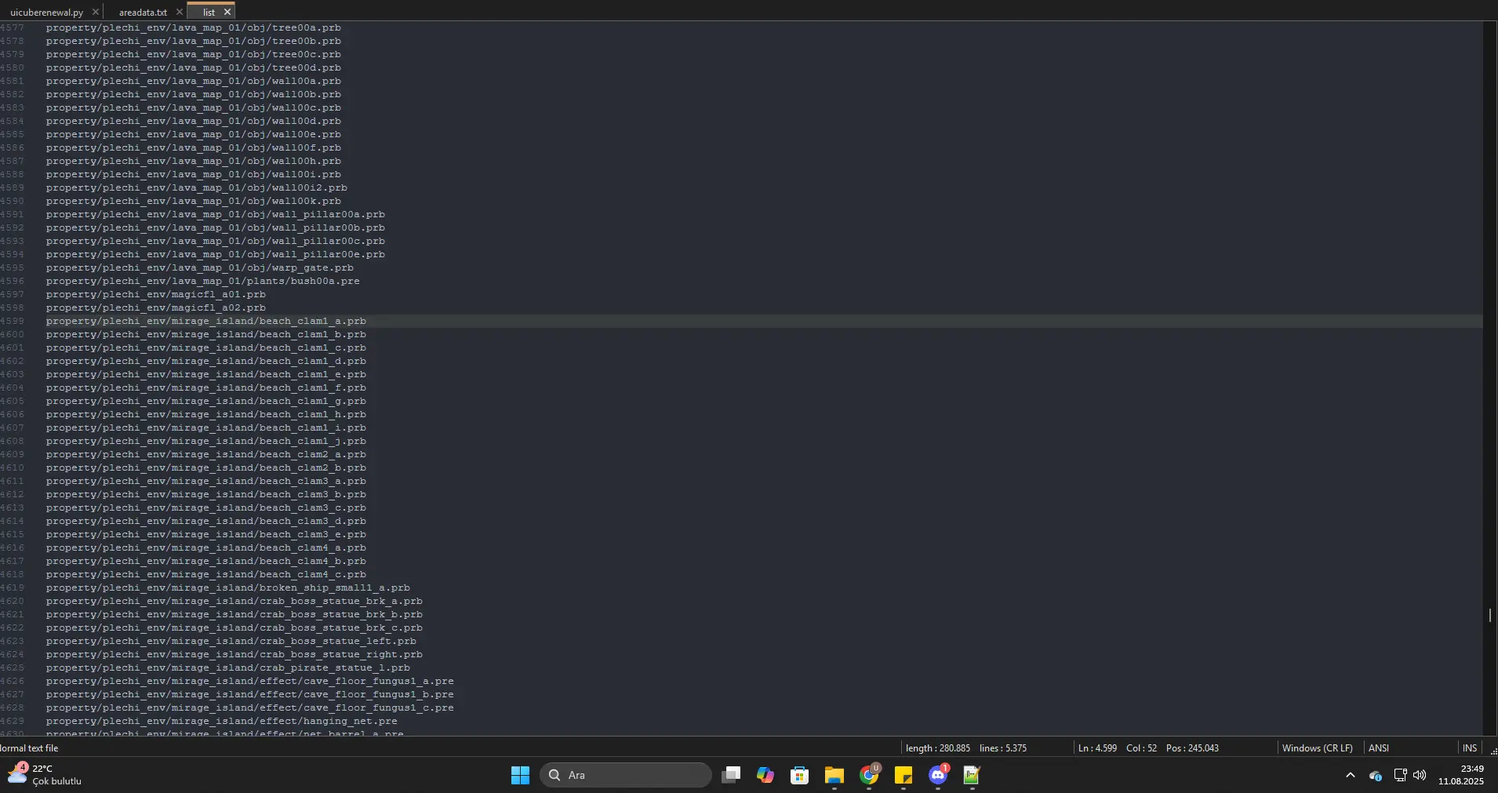Click the Ara search box in taskbar
The image size is (1498, 793).
(626, 775)
